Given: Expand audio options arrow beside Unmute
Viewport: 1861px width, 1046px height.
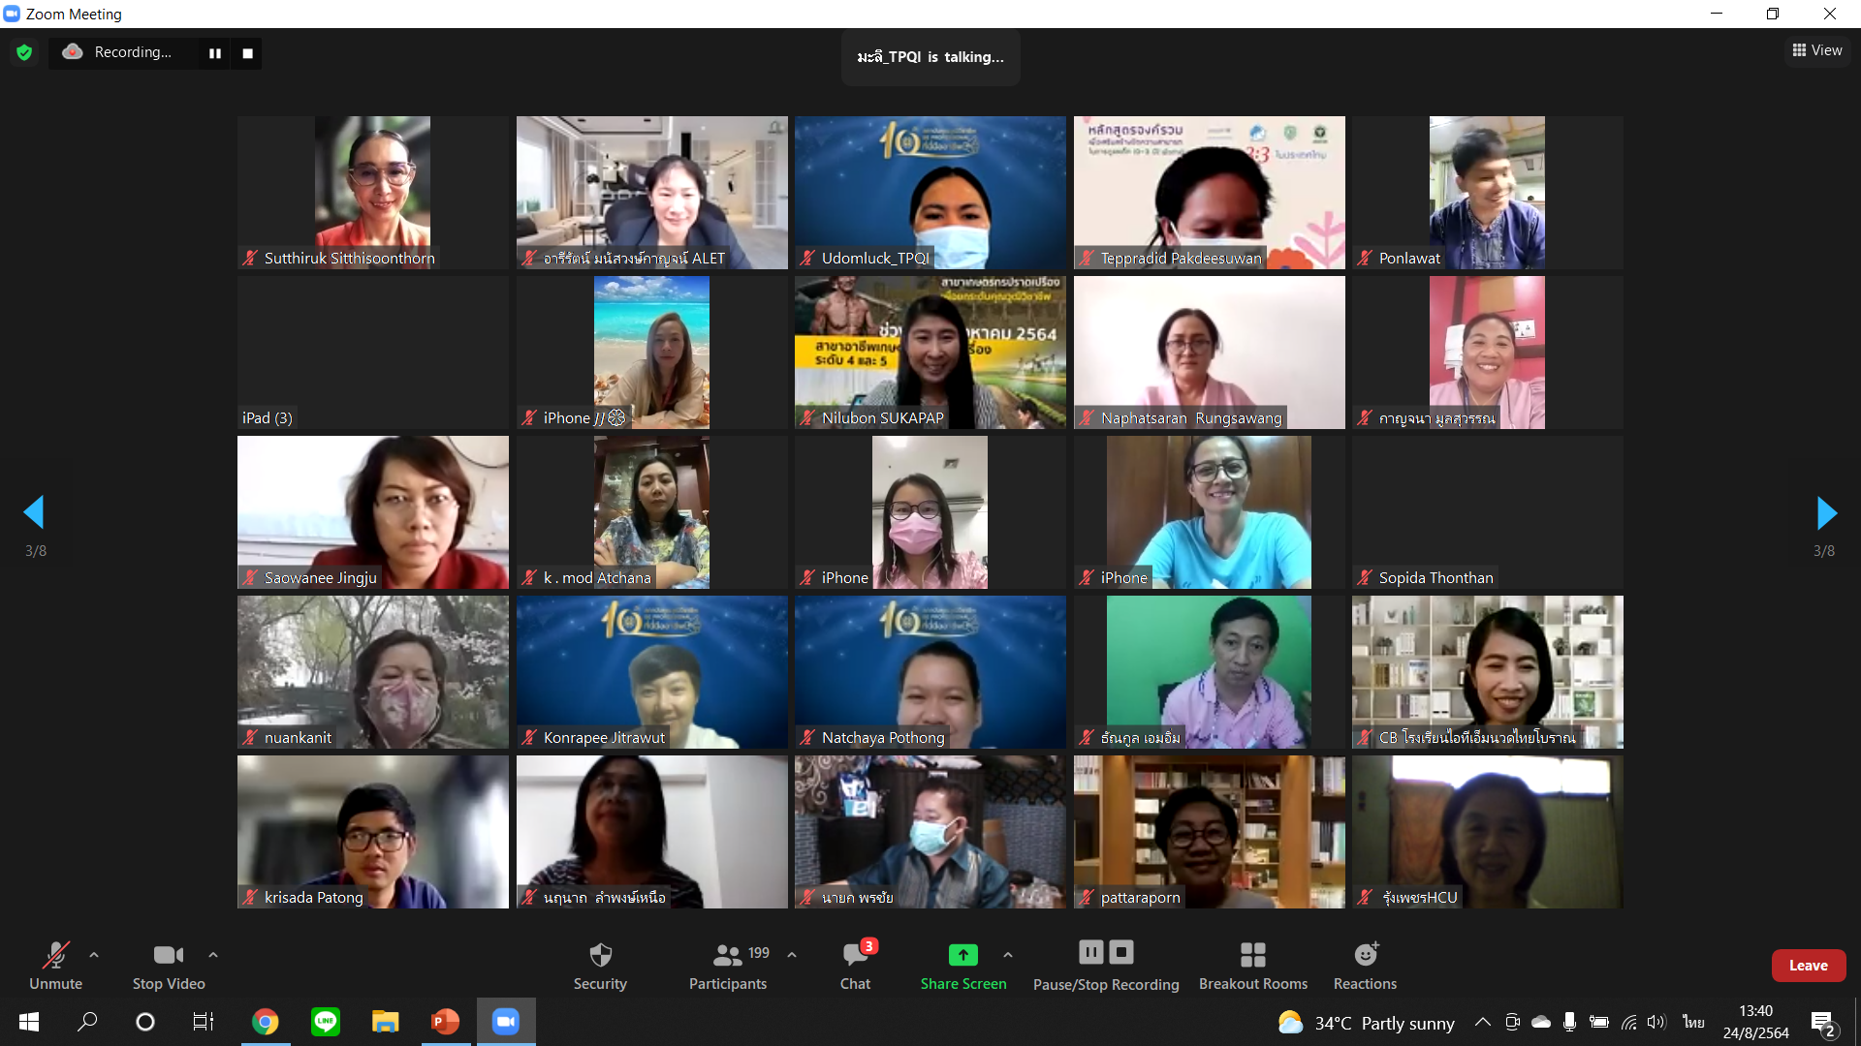Looking at the screenshot, I should point(94,955).
